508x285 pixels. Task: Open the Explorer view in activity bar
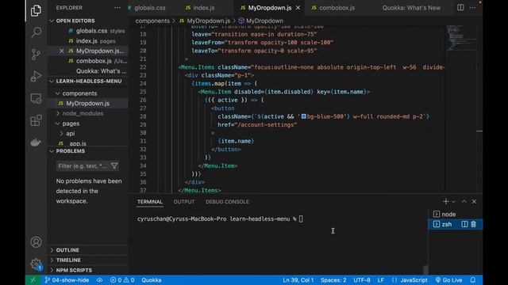tap(36, 10)
